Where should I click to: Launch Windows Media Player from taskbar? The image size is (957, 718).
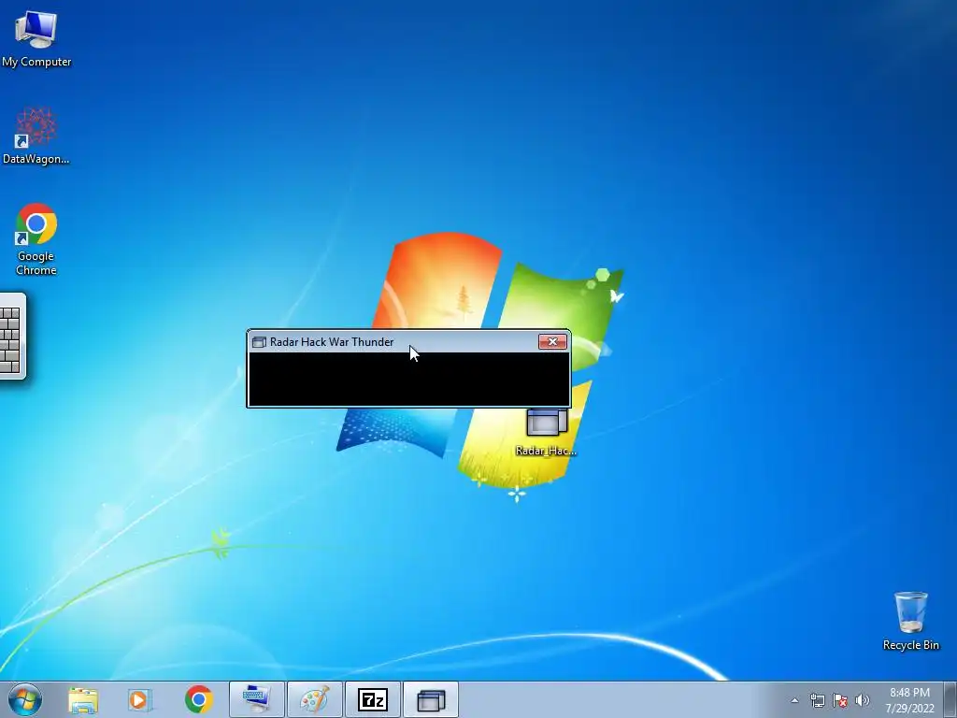click(x=139, y=699)
